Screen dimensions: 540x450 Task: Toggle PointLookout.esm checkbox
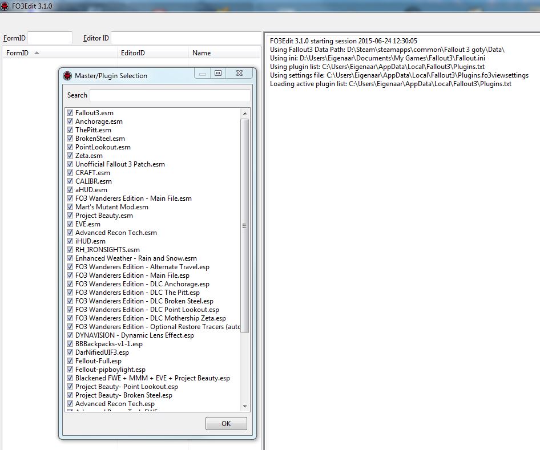click(70, 147)
